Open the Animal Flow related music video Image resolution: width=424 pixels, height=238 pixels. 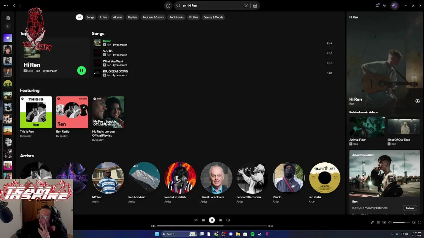point(367,131)
